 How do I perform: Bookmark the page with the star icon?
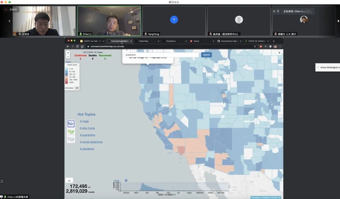coord(255,46)
